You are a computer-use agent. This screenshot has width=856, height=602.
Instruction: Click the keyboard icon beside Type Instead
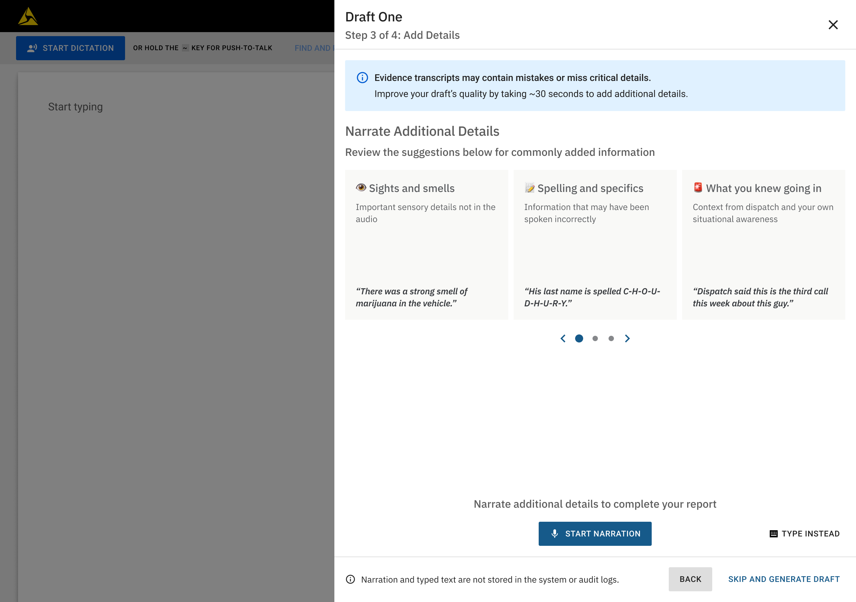[774, 534]
